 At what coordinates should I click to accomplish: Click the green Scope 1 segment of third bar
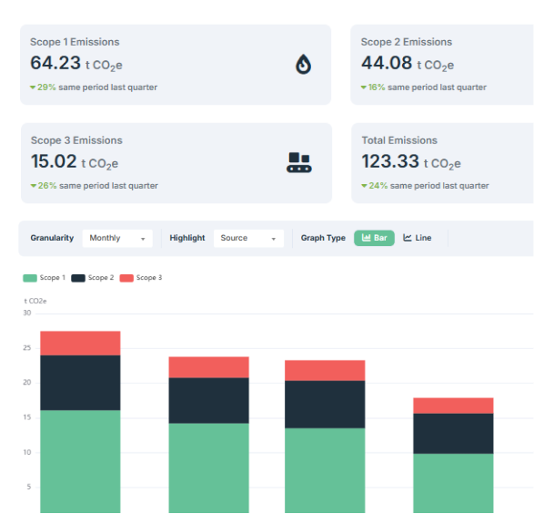[325, 470]
